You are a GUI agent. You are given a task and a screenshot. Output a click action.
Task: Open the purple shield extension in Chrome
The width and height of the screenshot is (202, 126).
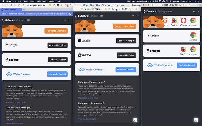pyautogui.click(x=136, y=9)
